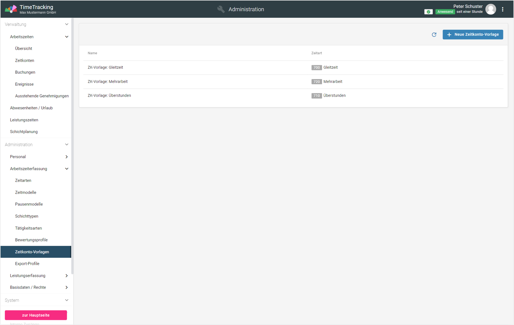Screen dimensions: 514x325
Task: Click the 700 Gleitzeit badge
Action: (x=316, y=68)
